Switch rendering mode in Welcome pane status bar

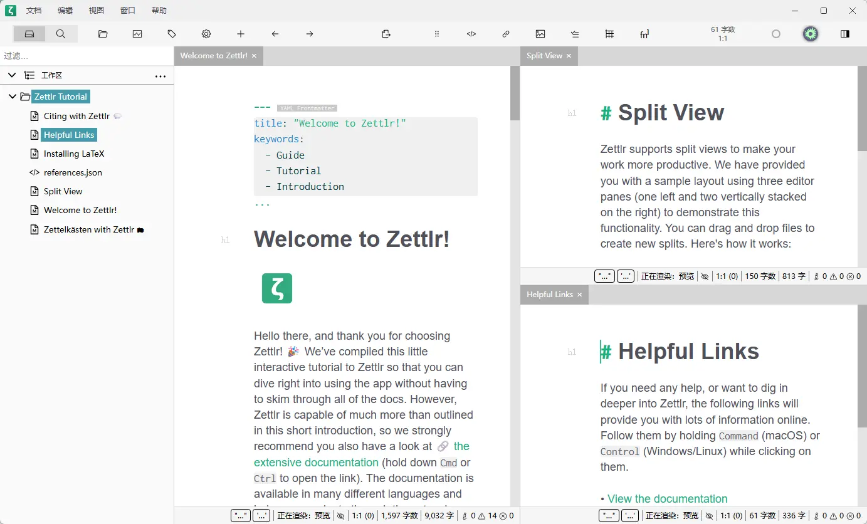(303, 516)
